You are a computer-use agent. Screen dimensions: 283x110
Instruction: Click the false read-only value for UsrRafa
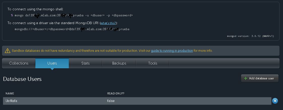[x=111, y=101]
